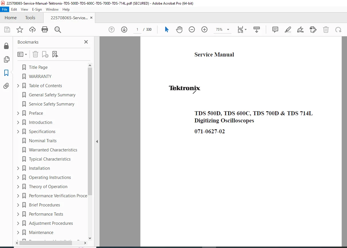Click the find current bookmark icon
The height and width of the screenshot is (248, 347).
[55, 54]
